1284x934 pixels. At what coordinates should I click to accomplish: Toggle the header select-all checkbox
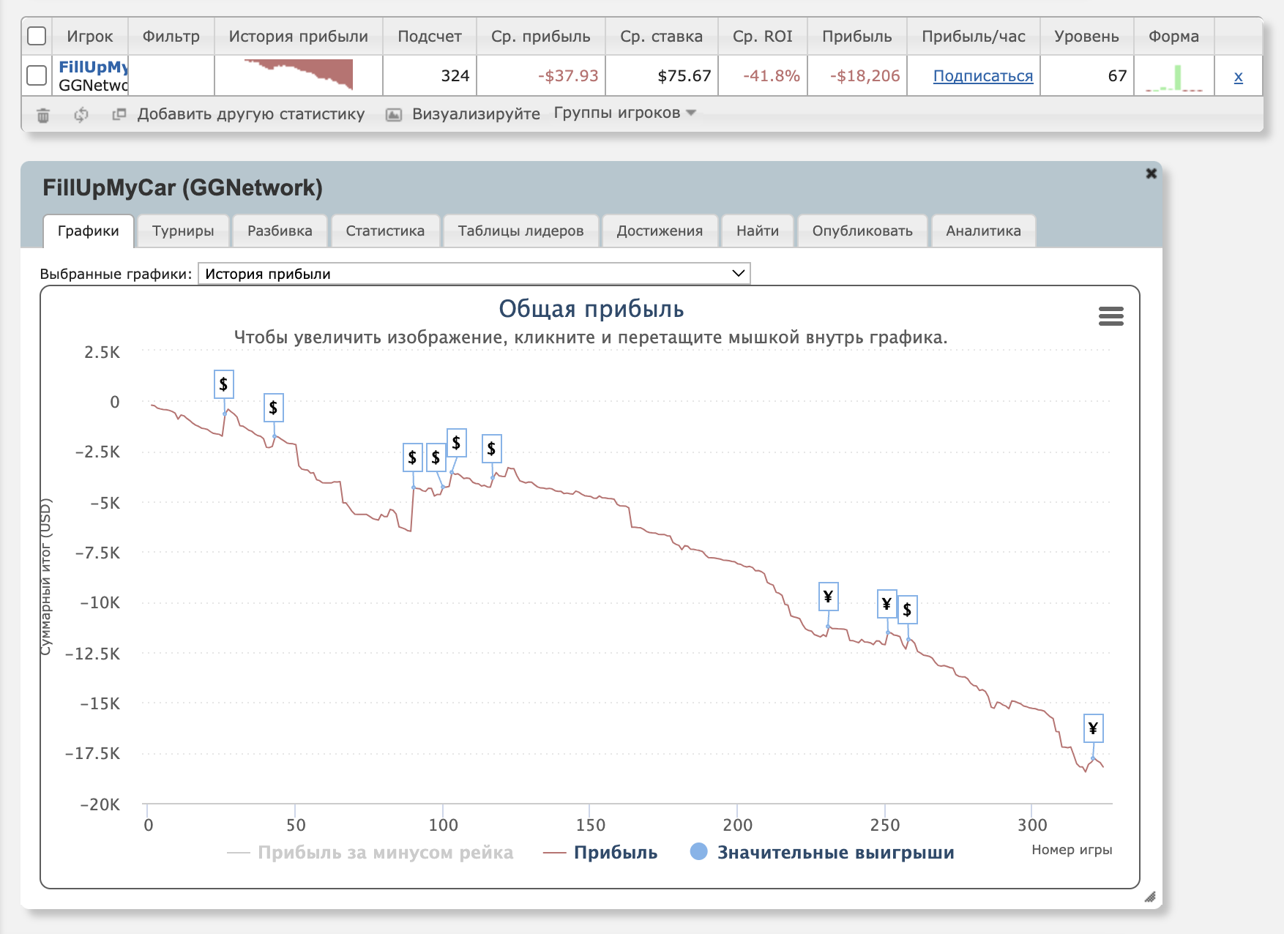(37, 36)
